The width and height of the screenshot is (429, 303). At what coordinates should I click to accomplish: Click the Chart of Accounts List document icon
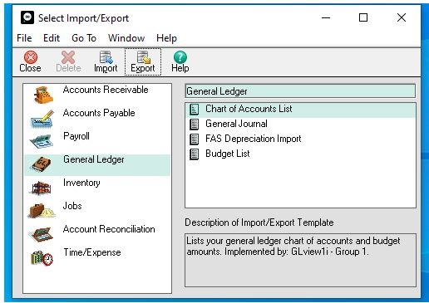pos(194,109)
